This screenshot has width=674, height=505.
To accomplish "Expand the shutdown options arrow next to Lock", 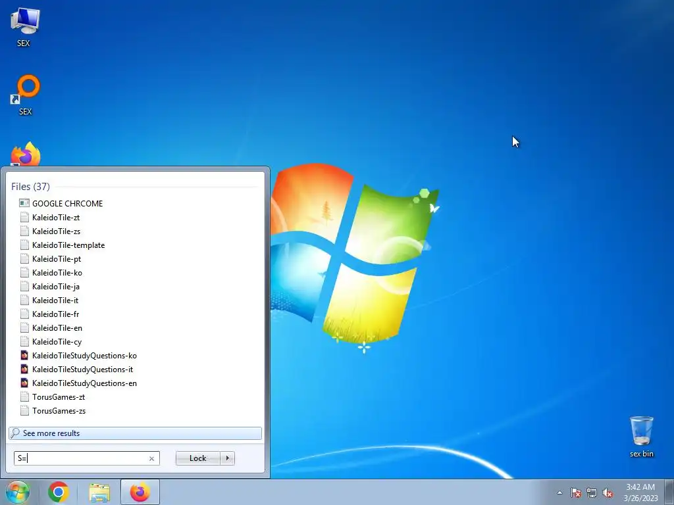I will [227, 458].
